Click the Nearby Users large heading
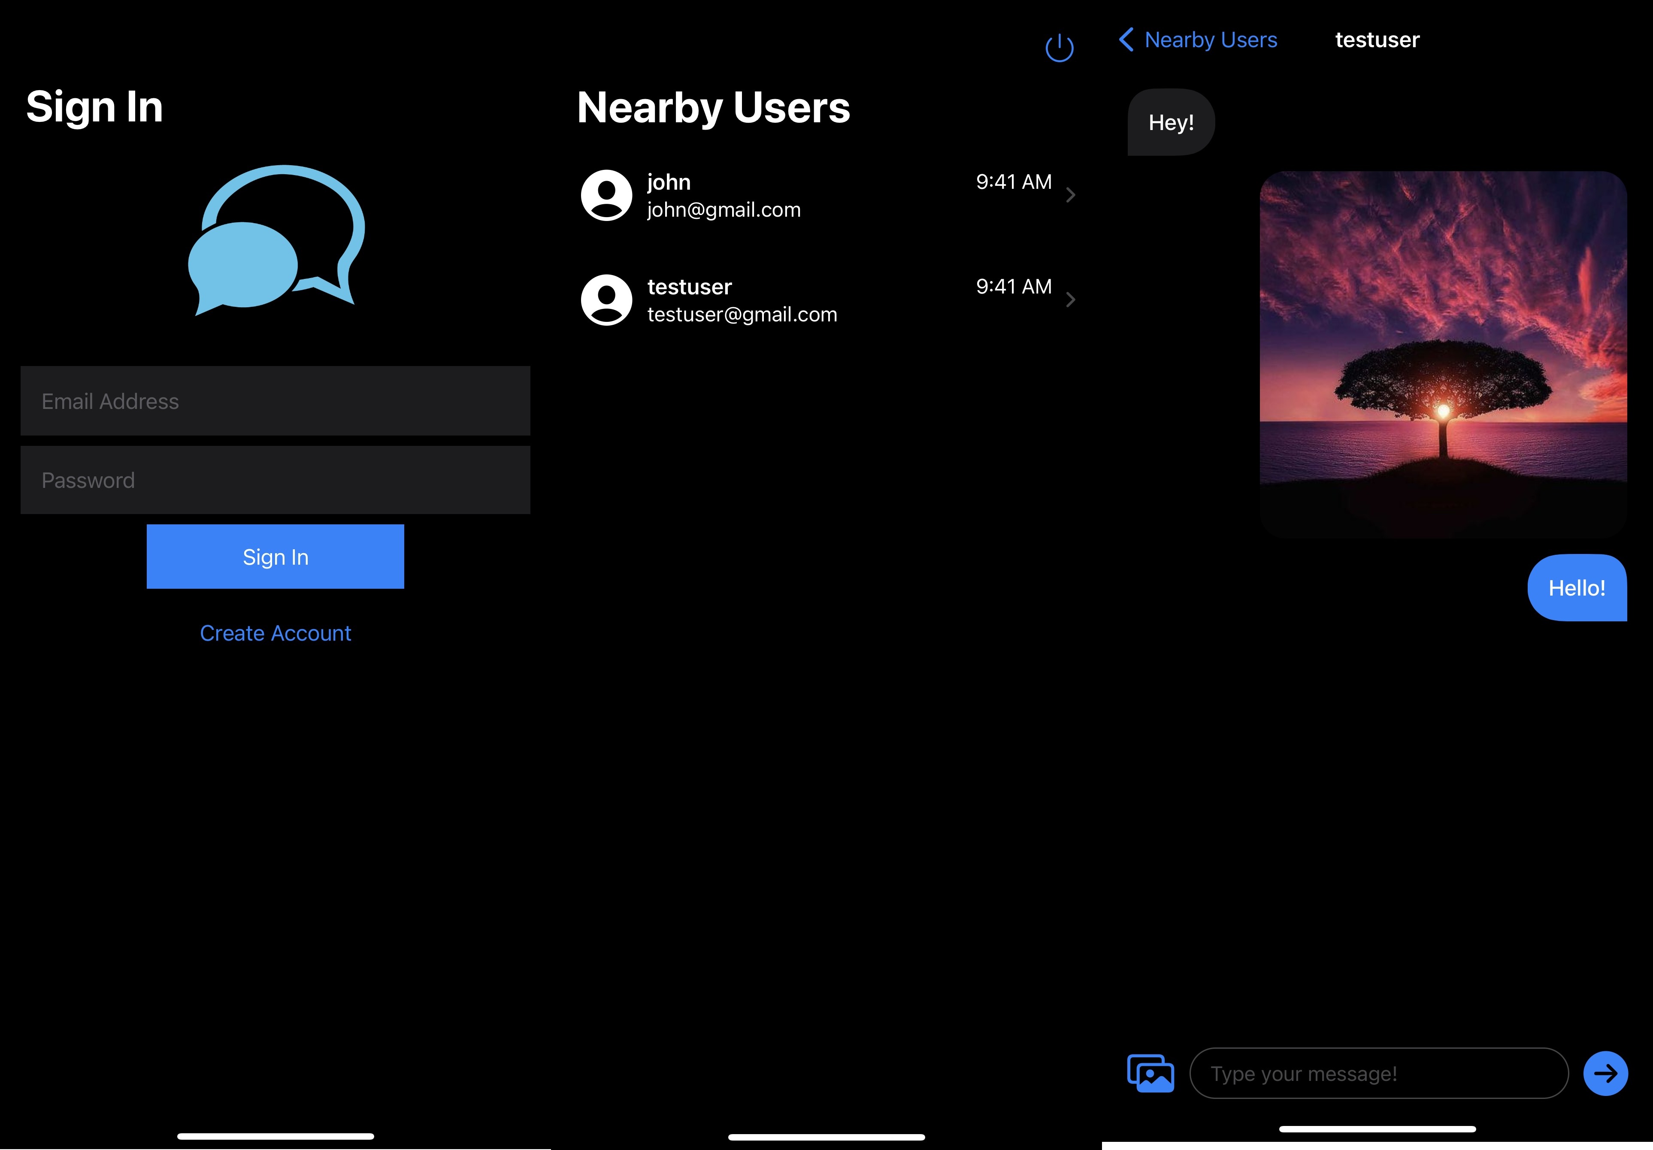 click(714, 107)
